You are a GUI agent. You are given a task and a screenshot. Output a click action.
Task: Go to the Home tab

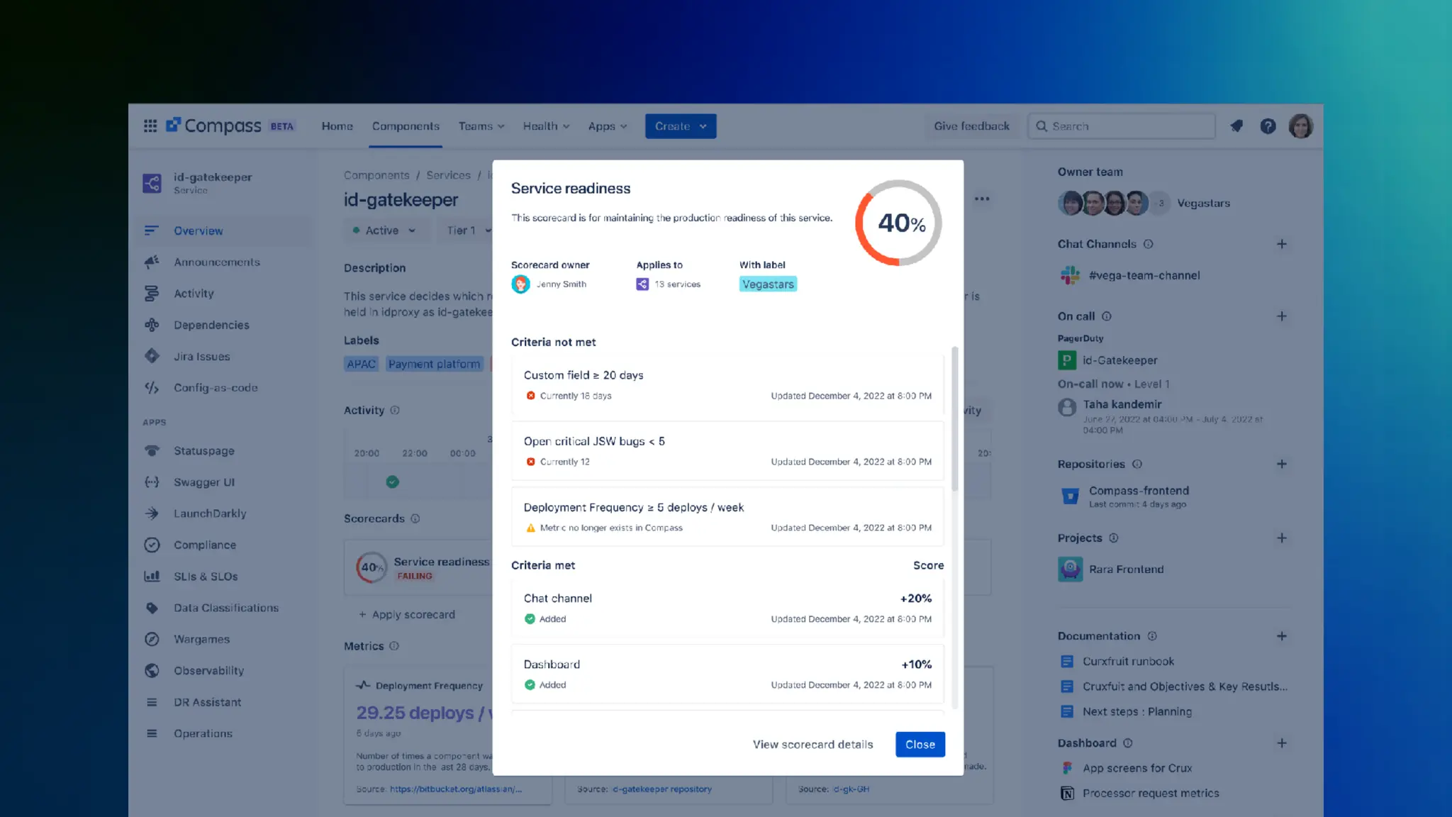click(x=337, y=126)
